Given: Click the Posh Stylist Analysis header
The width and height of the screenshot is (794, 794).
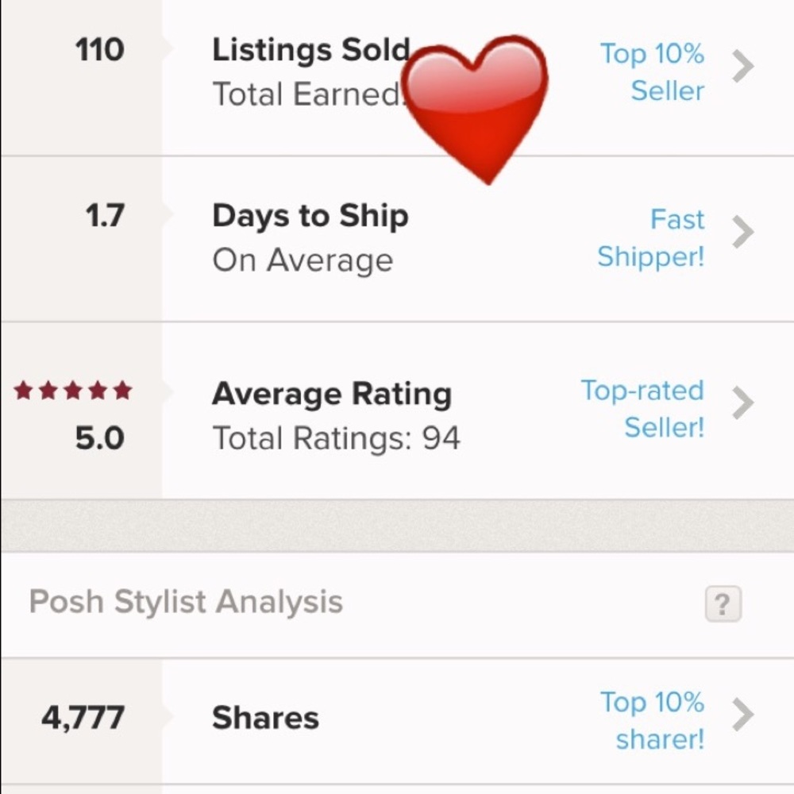Looking at the screenshot, I should [x=184, y=601].
